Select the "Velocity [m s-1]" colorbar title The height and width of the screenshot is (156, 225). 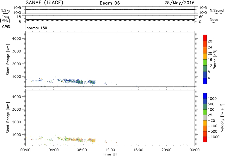click(222, 117)
